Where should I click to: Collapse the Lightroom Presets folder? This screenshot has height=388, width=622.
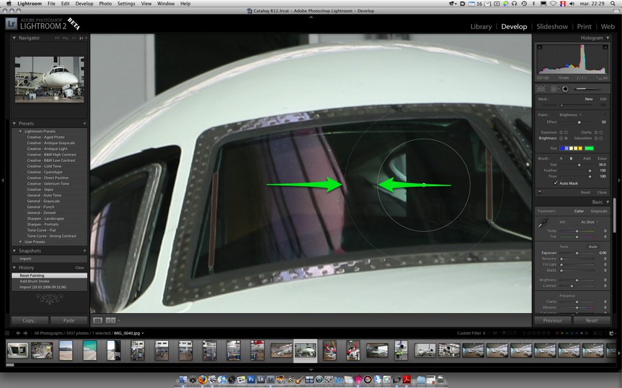(x=21, y=132)
